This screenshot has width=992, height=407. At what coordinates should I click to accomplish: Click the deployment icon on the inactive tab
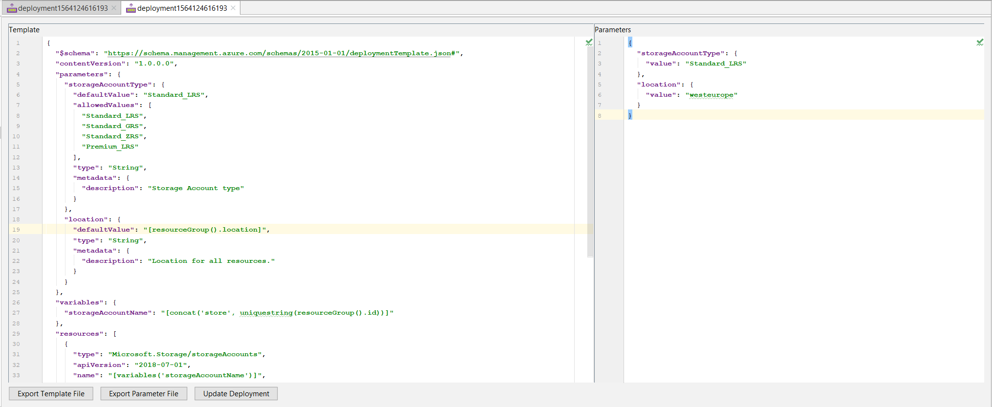[x=12, y=8]
